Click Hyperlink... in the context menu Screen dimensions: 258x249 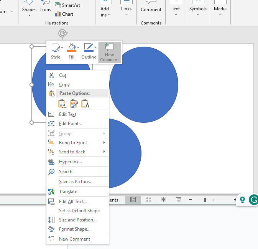tap(71, 162)
